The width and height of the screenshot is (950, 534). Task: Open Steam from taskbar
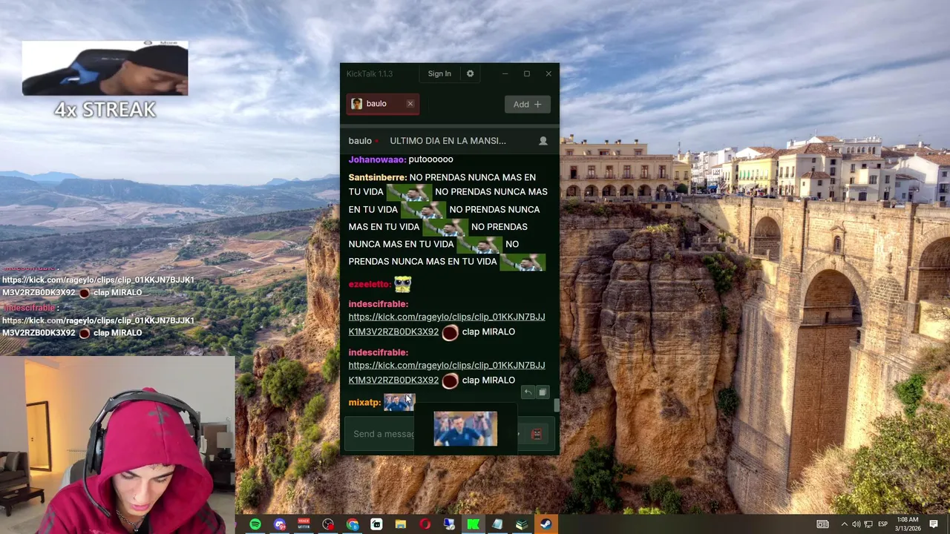pos(546,524)
